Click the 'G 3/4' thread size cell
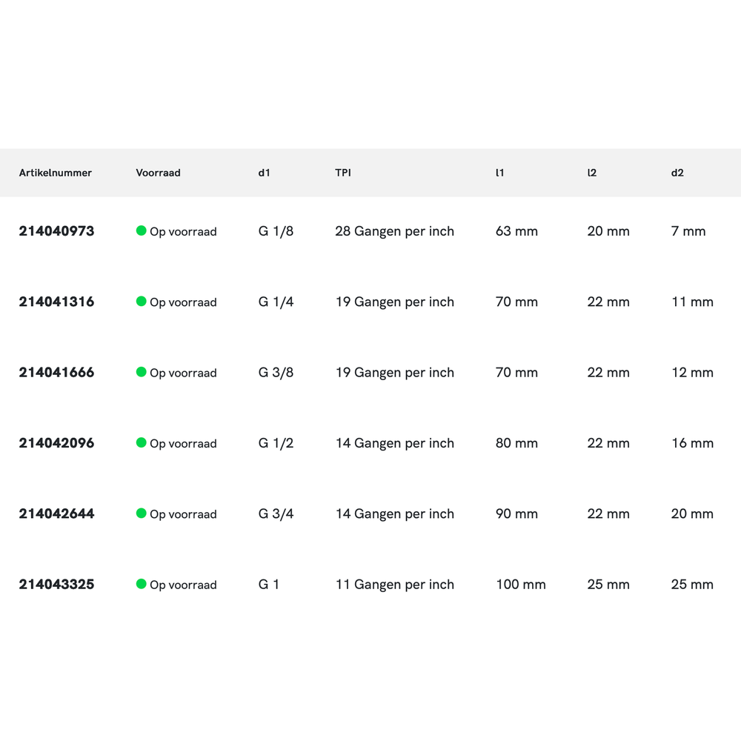This screenshot has width=741, height=741. (276, 514)
